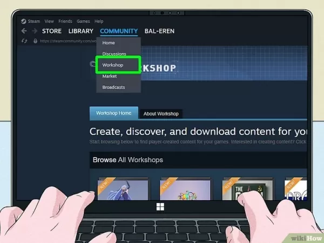
Task: Click the padlock security icon
Action: (x=35, y=41)
